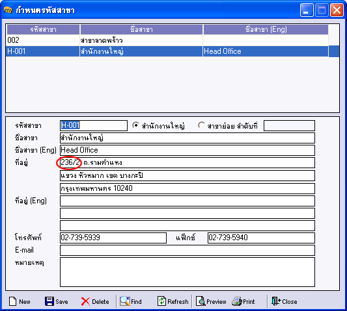Focus the โทรศัพท์ field showing 02-739-5939
This screenshot has height=311, width=347.
tap(113, 238)
